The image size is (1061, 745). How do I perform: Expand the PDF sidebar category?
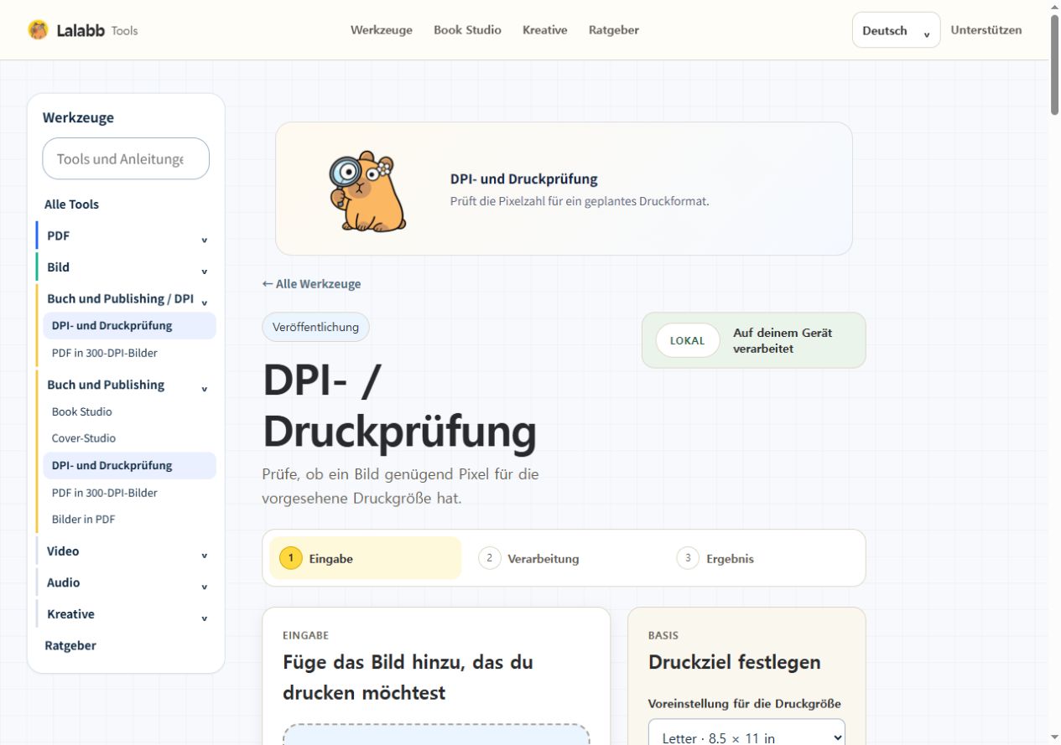click(x=127, y=236)
